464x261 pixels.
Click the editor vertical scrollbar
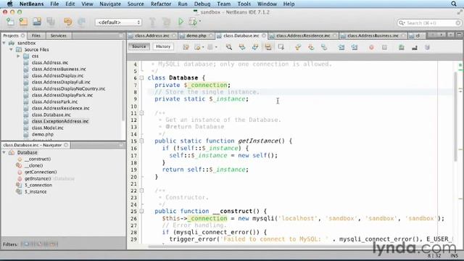(455, 117)
